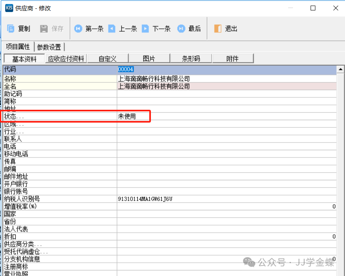Screen dimensions: 345x276
Task: Select the 项目属性 tab
Action: (x=18, y=47)
